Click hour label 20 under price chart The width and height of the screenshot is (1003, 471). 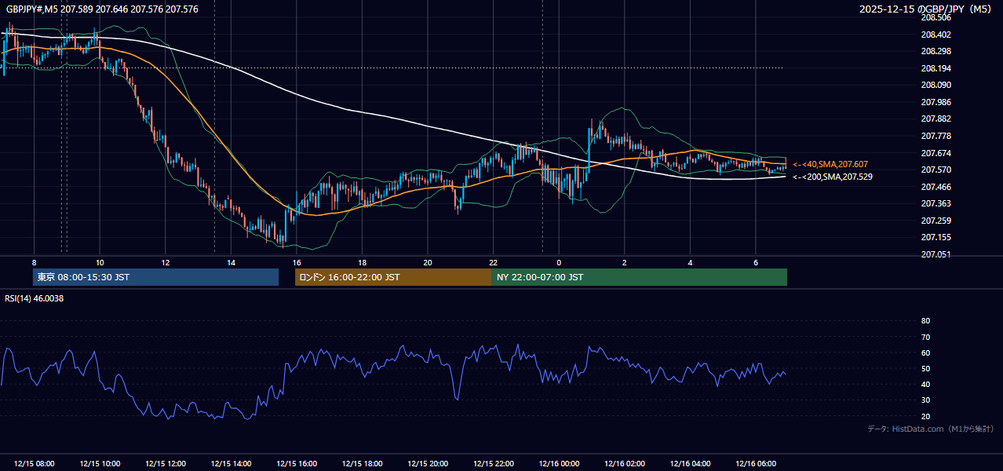pyautogui.click(x=428, y=262)
